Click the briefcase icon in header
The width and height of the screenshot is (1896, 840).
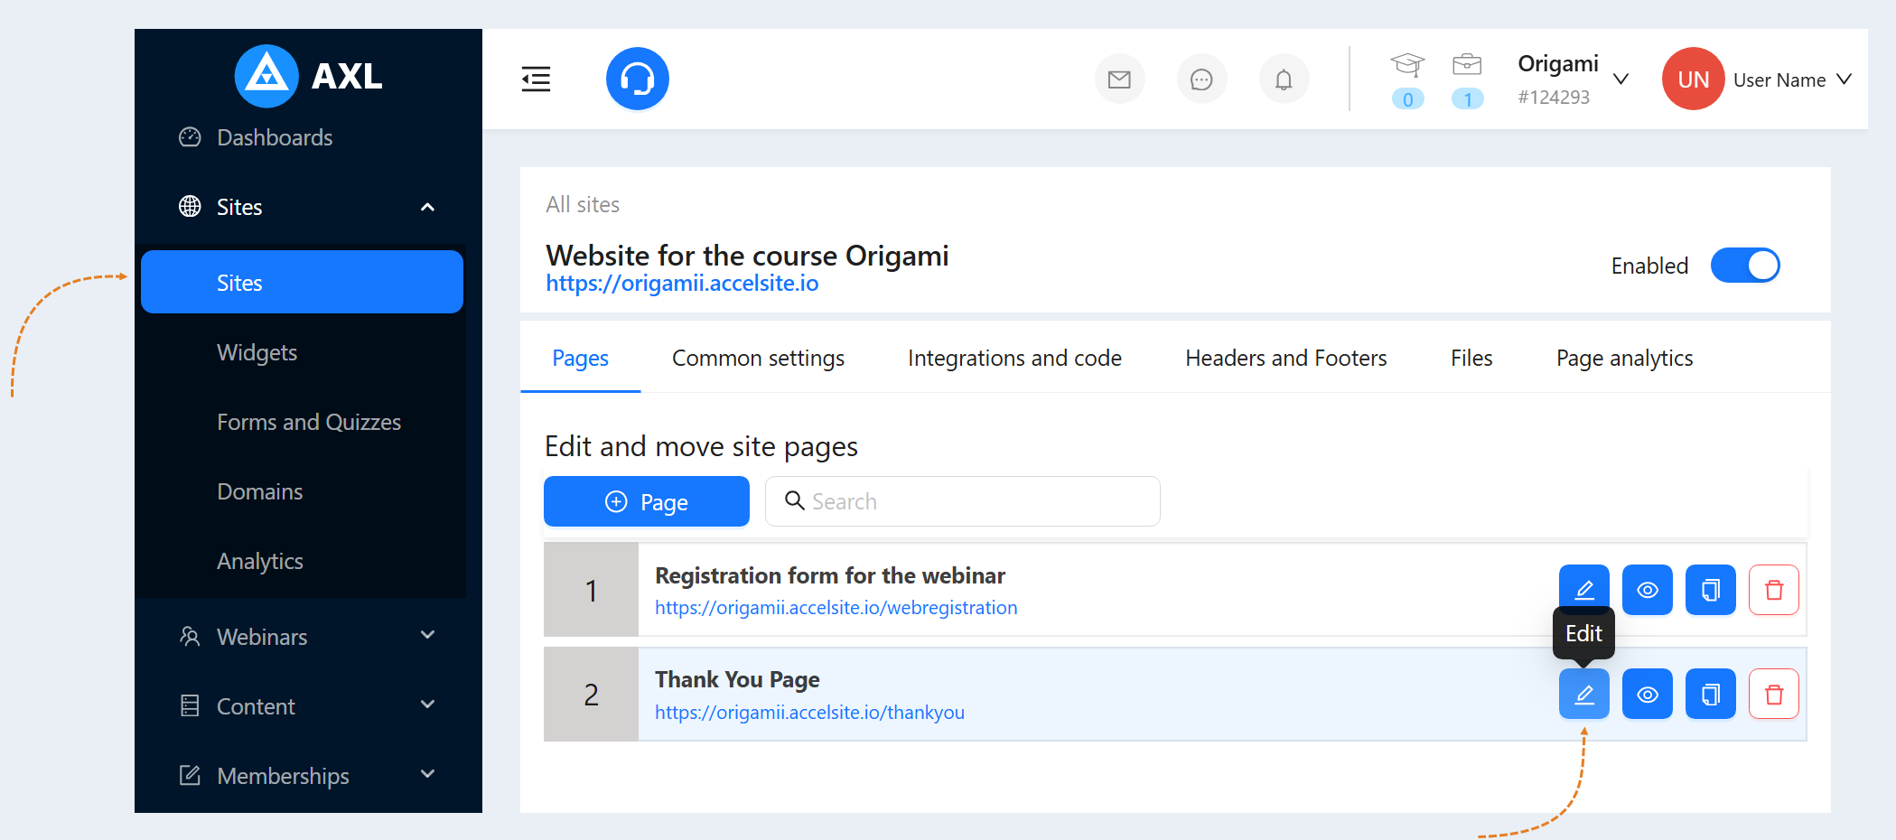[x=1467, y=65]
